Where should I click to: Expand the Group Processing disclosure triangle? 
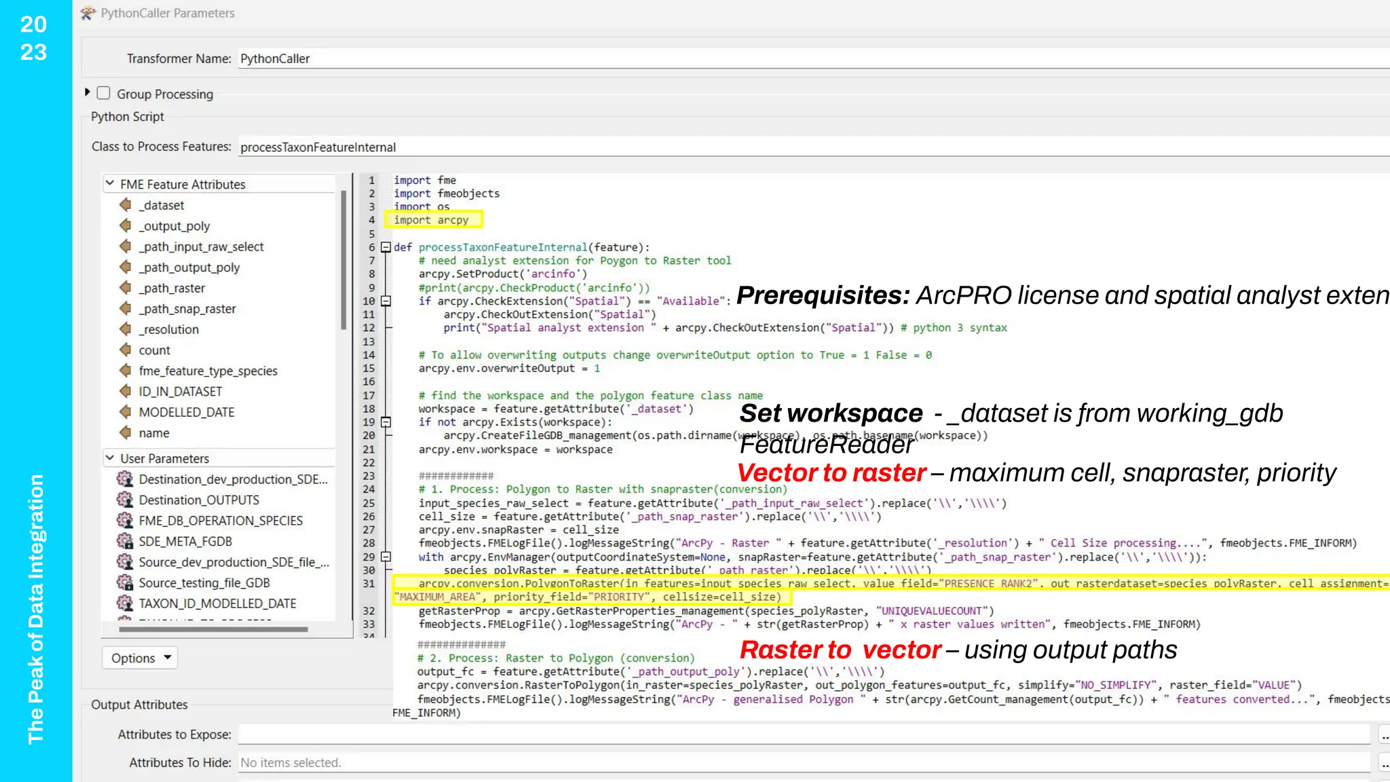pos(88,92)
